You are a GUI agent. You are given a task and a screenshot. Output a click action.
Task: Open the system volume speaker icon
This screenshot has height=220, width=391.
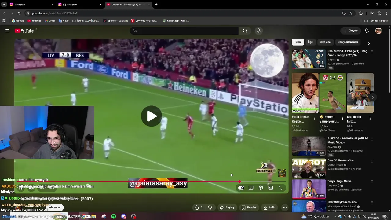coord(364,216)
